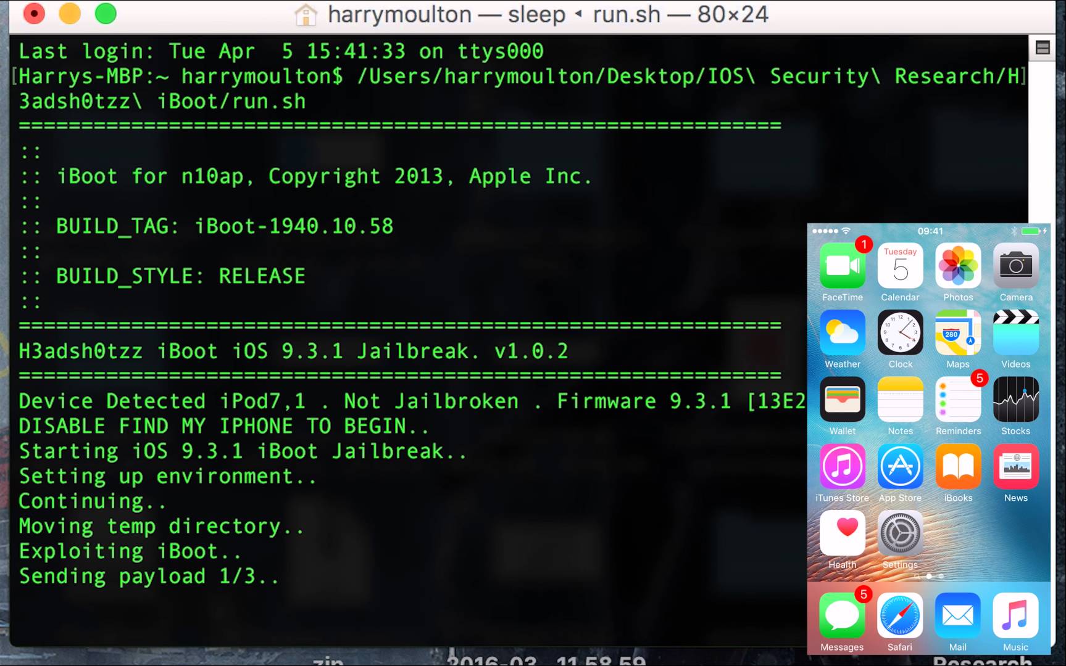Click the red close button of terminal
This screenshot has width=1066, height=666.
point(34,14)
